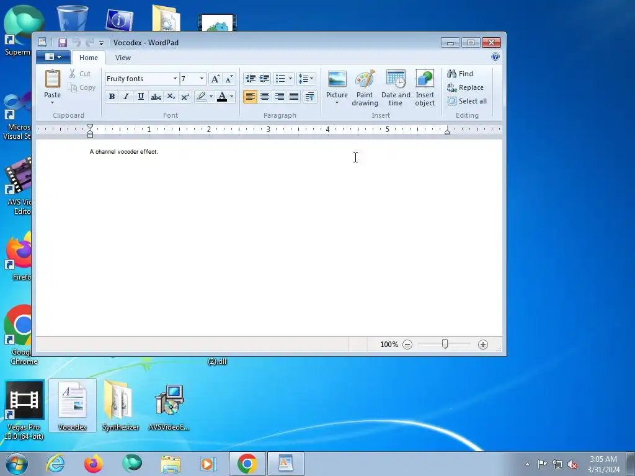Click the Copy command
The width and height of the screenshot is (635, 476).
pos(82,87)
